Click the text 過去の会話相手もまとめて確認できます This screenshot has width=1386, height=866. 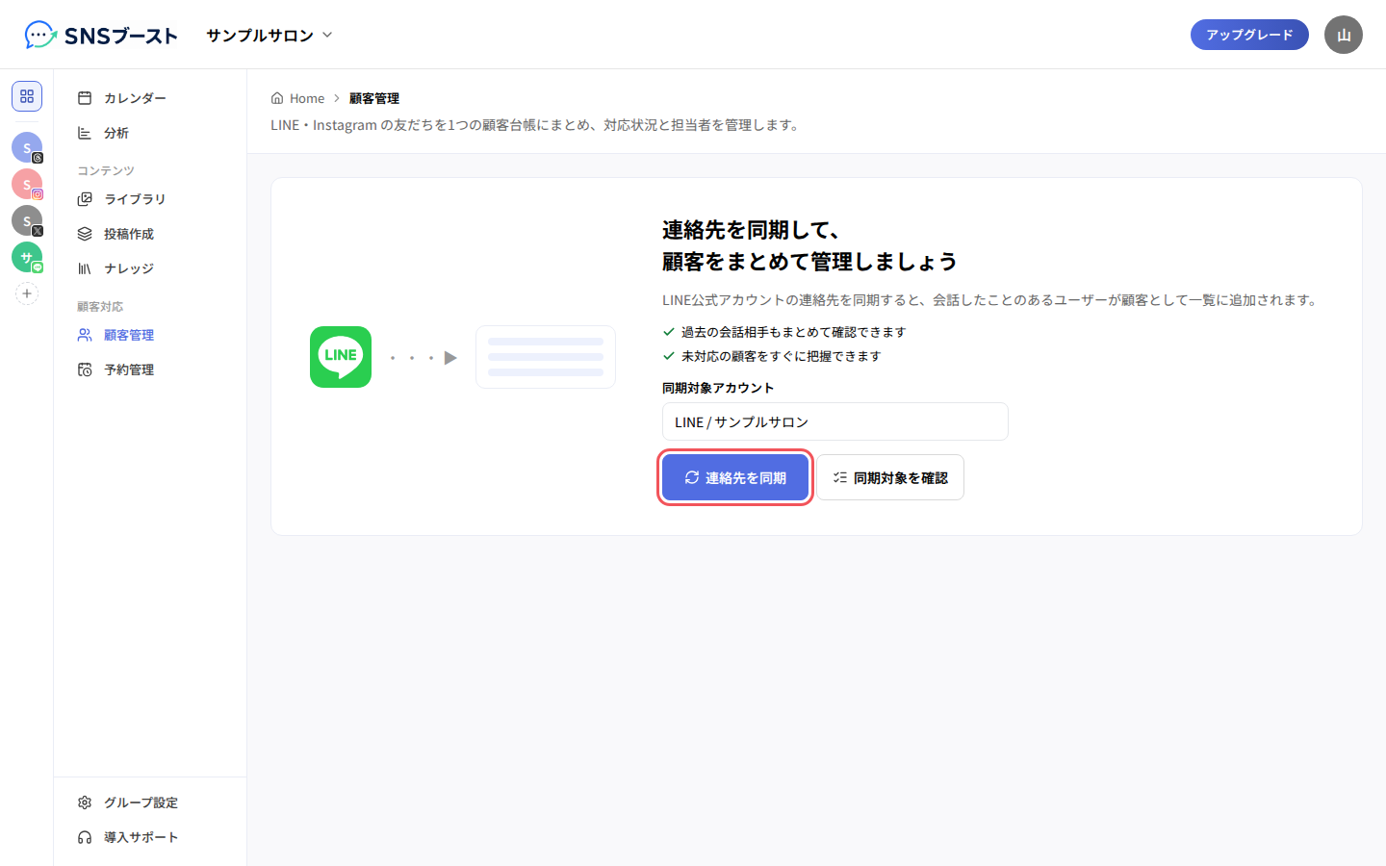point(794,332)
